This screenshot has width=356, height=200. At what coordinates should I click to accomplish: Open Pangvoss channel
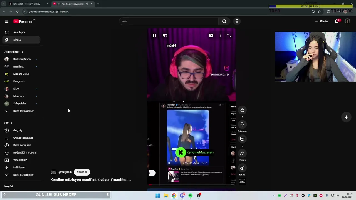[x=21, y=81]
